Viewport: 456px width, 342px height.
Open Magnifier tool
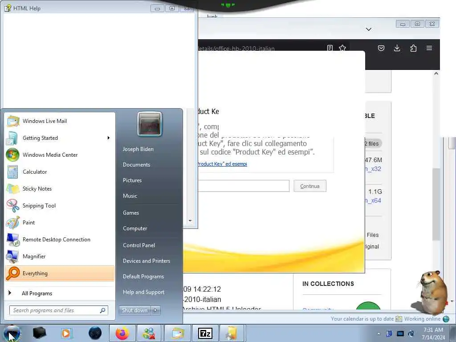click(60, 256)
